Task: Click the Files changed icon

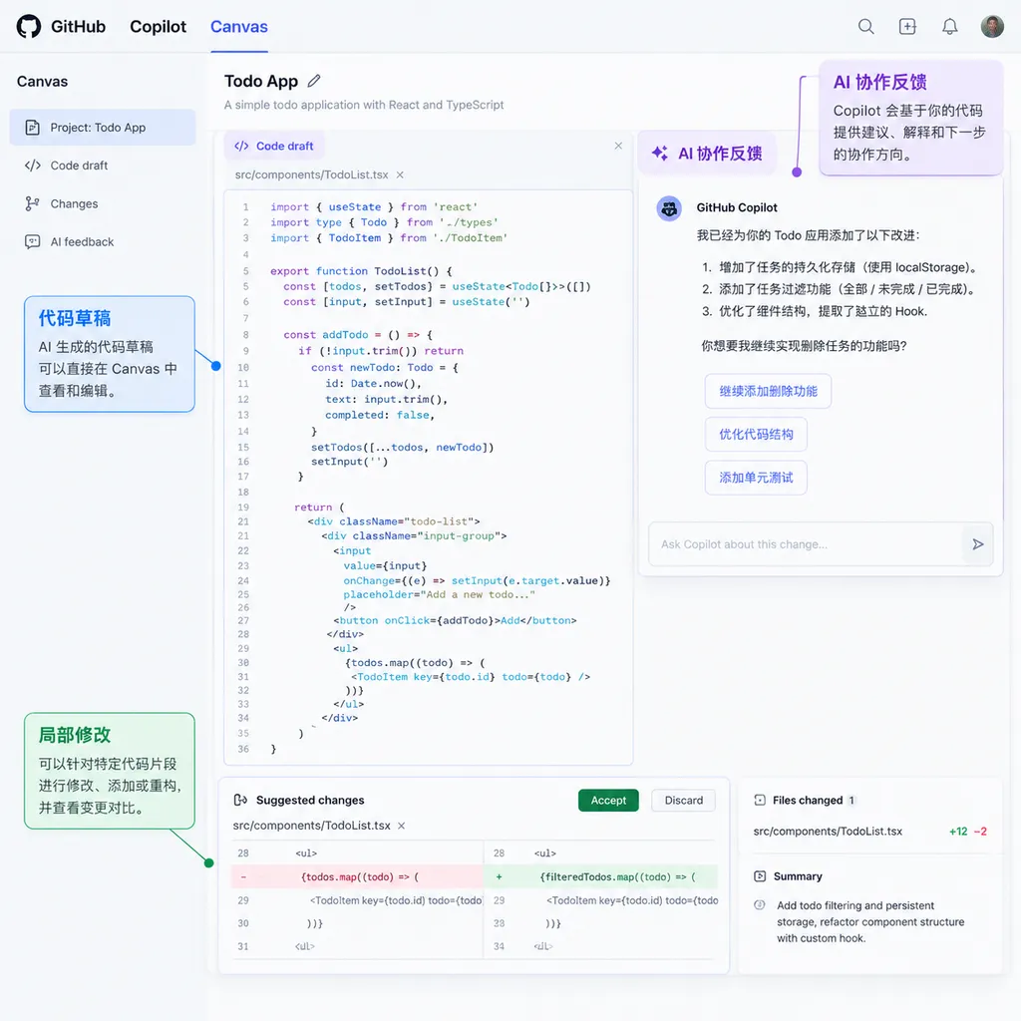Action: pyautogui.click(x=759, y=800)
